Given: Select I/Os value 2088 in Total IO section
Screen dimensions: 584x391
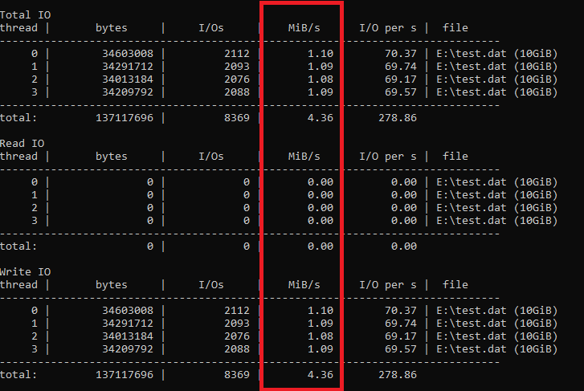Looking at the screenshot, I should click(237, 92).
